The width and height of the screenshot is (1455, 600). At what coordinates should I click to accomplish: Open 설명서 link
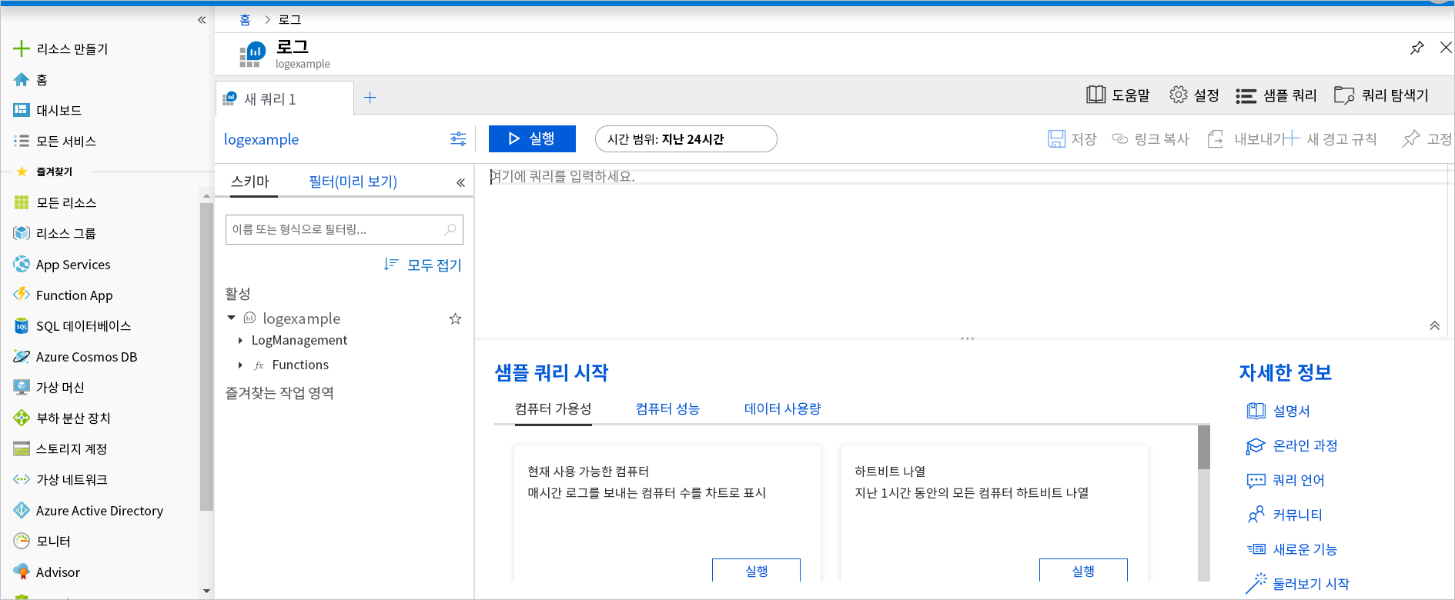(x=1279, y=412)
